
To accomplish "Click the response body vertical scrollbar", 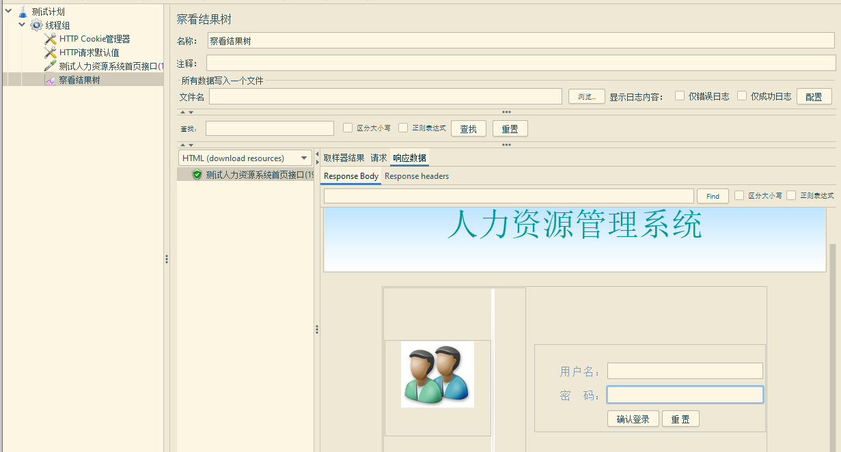I will pos(831,341).
